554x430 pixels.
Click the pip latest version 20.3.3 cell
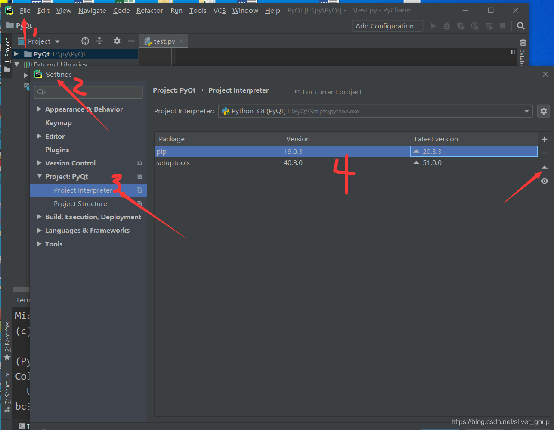(x=474, y=151)
